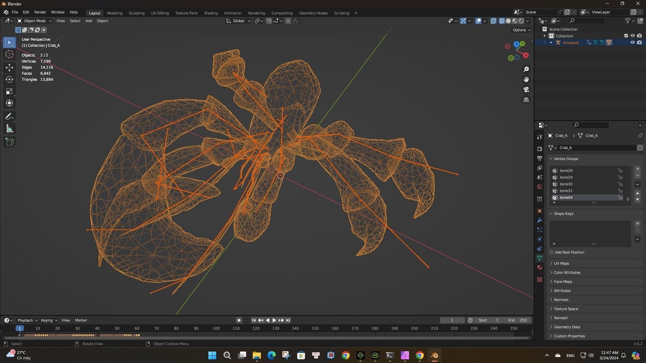Viewport: 646px width, 363px height.
Task: Open the Global transform orientation dropdown
Action: pyautogui.click(x=238, y=21)
